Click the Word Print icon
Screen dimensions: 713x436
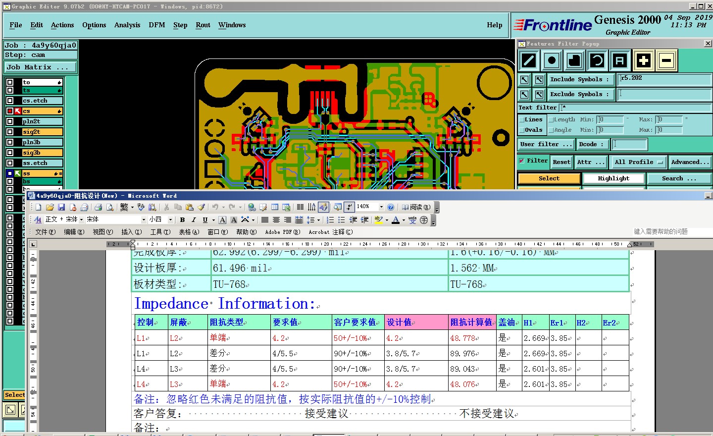pyautogui.click(x=98, y=207)
